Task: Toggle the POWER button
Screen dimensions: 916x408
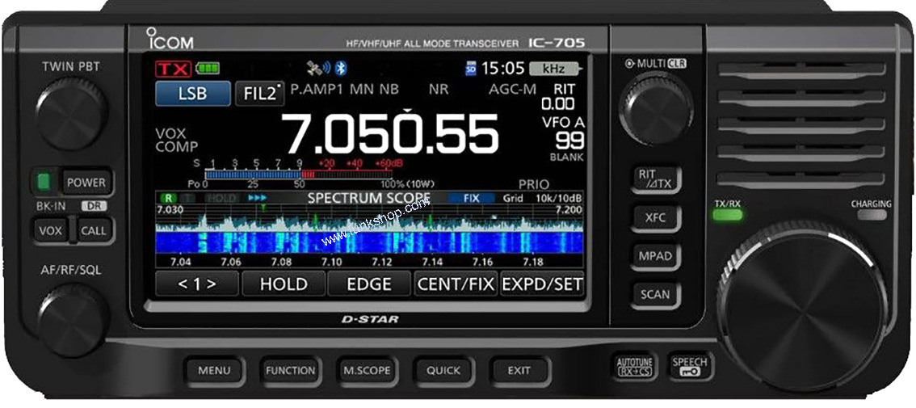Action: point(86,183)
